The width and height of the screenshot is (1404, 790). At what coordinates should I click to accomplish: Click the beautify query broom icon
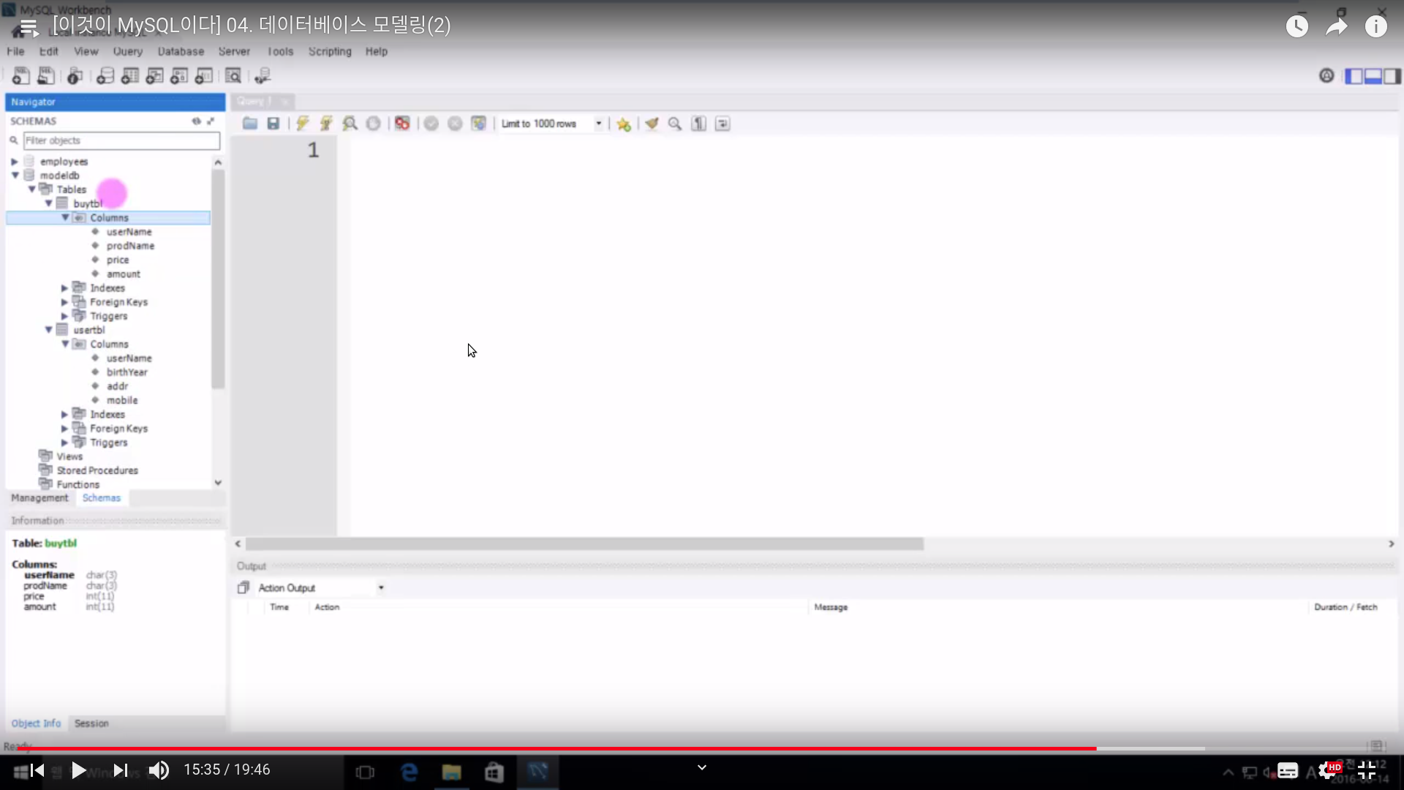pyautogui.click(x=652, y=124)
